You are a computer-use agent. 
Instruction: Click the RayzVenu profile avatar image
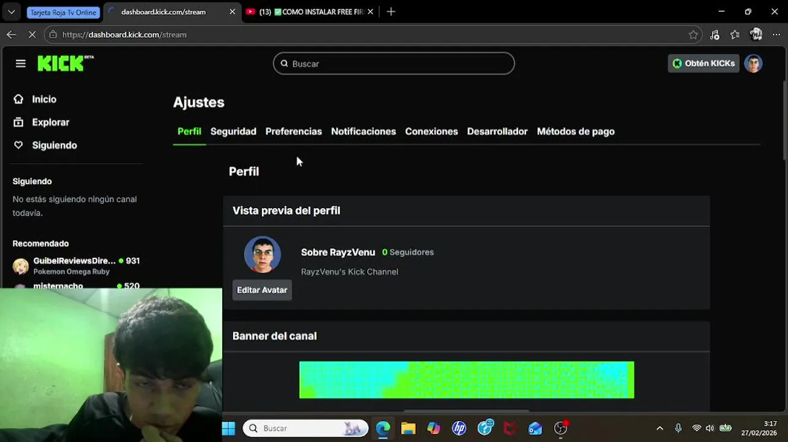click(x=263, y=254)
